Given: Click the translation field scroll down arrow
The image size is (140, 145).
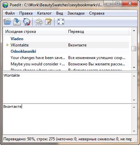Looking at the screenshot, I should coord(134,131).
